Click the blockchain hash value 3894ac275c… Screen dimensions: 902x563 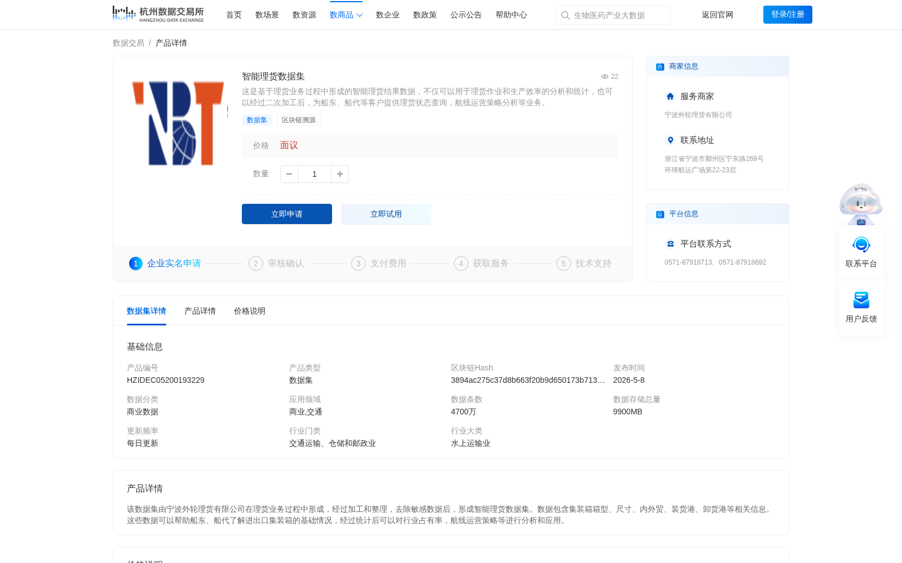[528, 380]
